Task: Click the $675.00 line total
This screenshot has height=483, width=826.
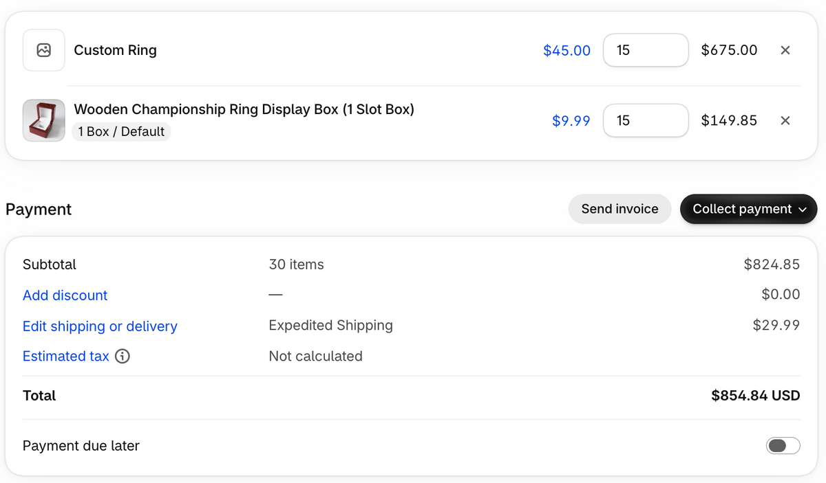Action: coord(729,50)
